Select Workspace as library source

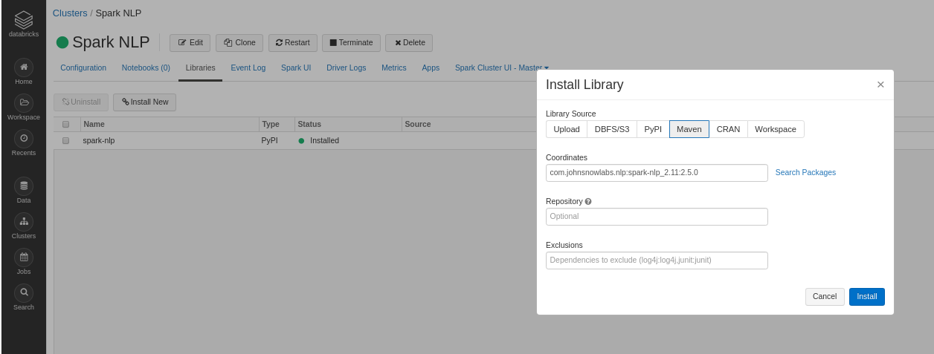776,129
